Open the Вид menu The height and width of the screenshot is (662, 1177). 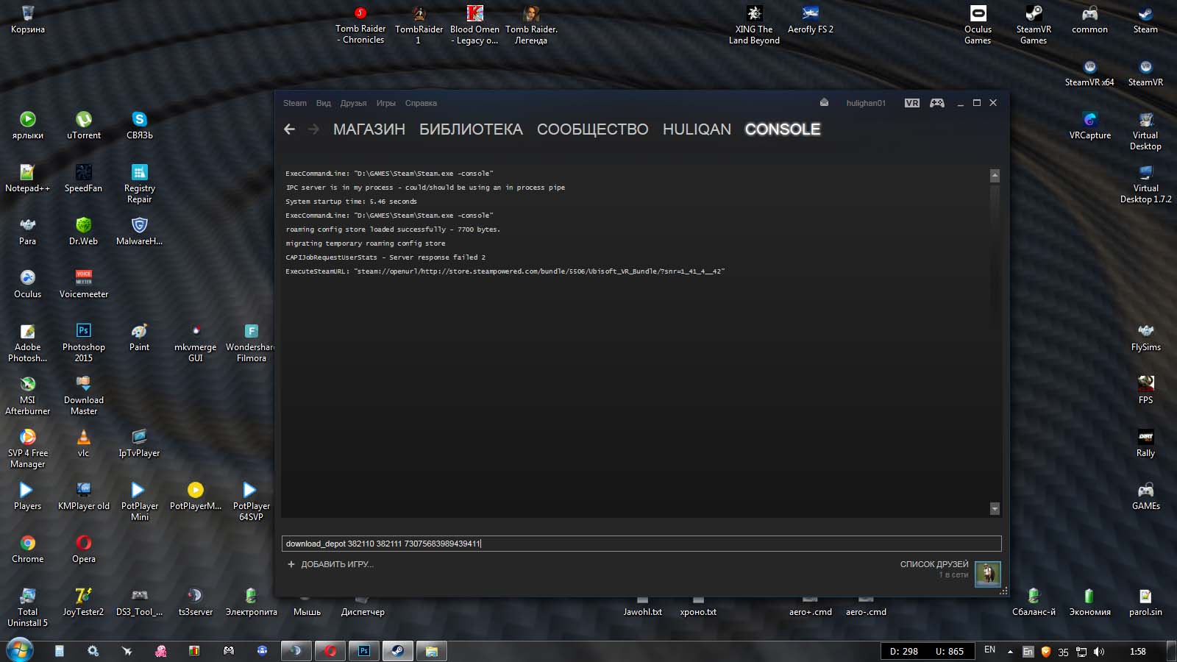[324, 103]
